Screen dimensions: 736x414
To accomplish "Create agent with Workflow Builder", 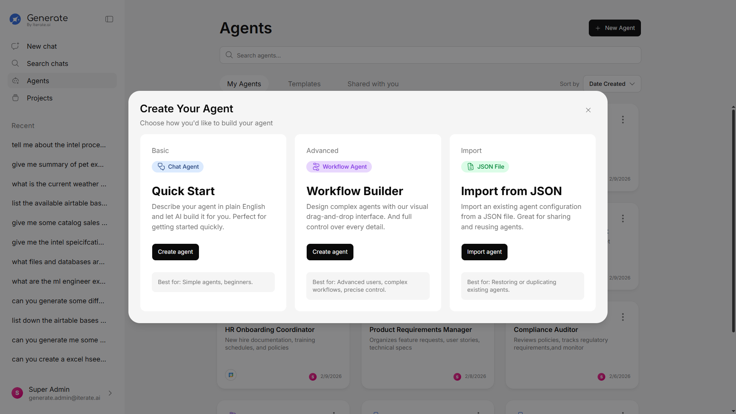I will click(330, 252).
